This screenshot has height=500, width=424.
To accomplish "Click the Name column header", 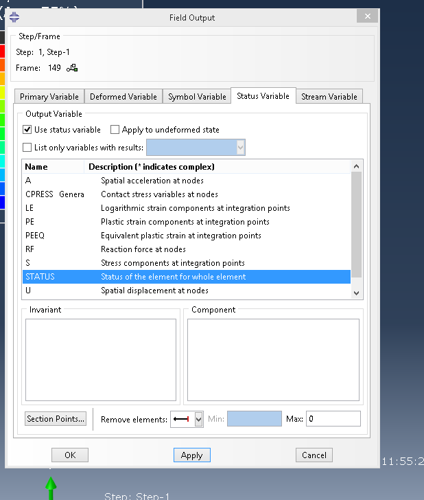I will pos(54,167).
